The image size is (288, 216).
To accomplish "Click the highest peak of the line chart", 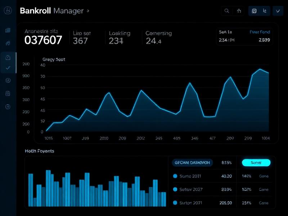I will pyautogui.click(x=260, y=69).
